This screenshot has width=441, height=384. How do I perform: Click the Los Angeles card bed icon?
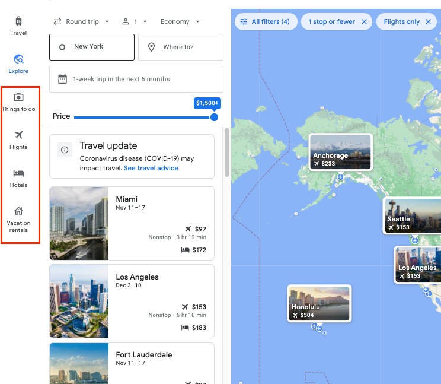185,328
